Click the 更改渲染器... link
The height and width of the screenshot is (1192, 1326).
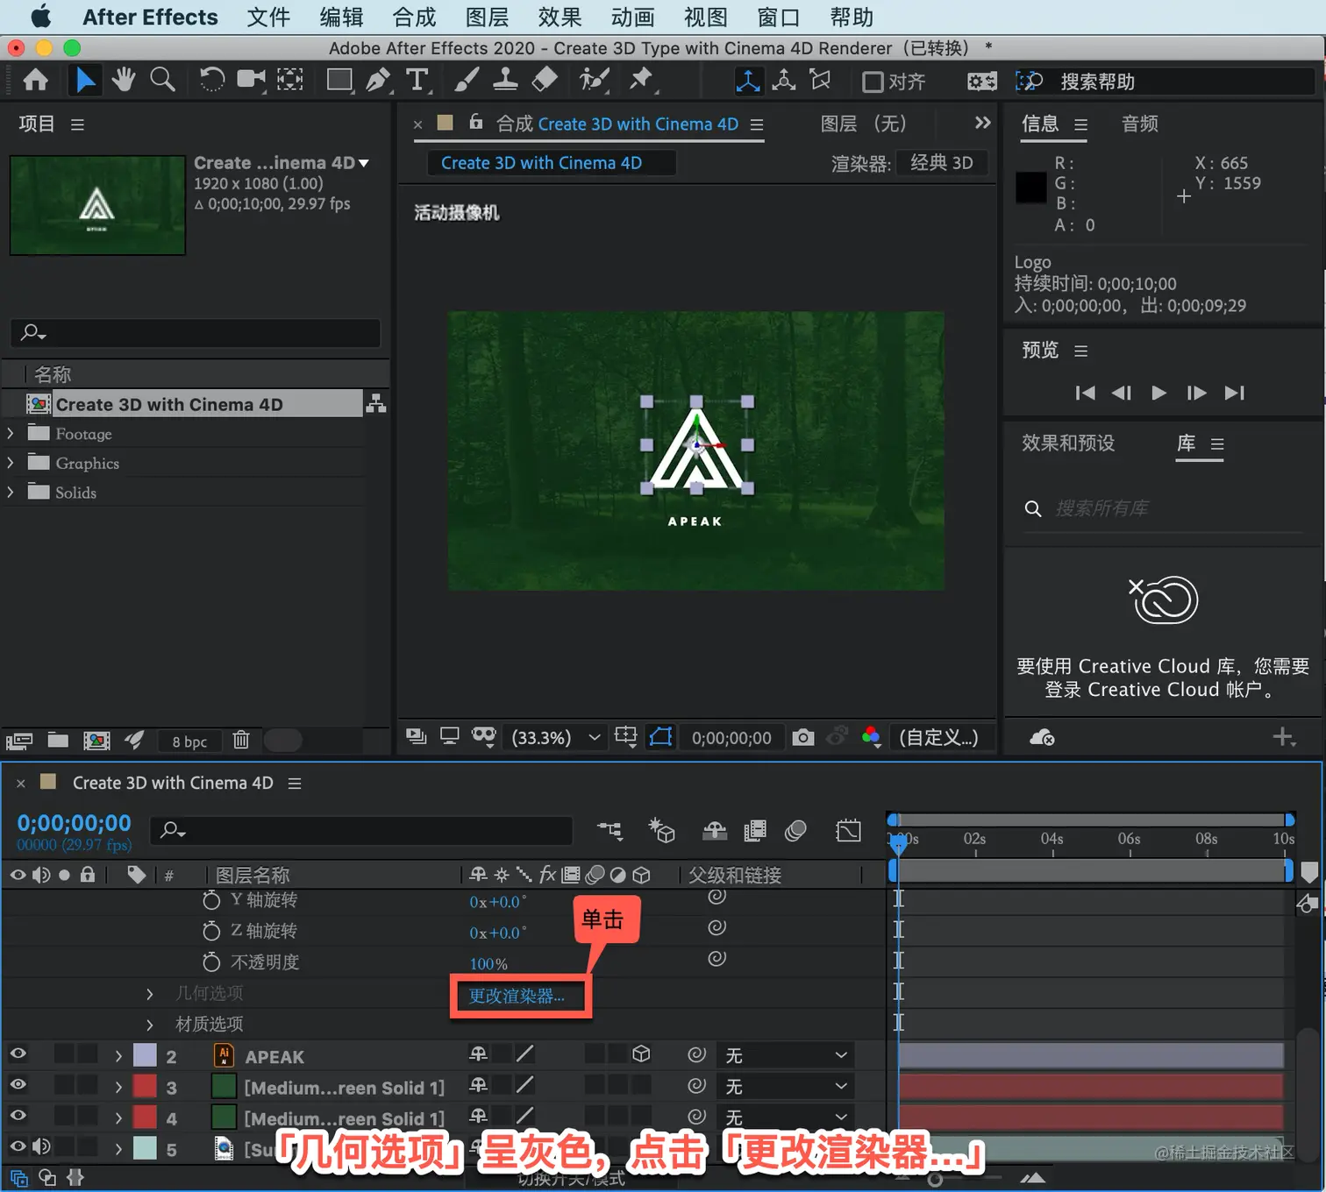click(517, 996)
